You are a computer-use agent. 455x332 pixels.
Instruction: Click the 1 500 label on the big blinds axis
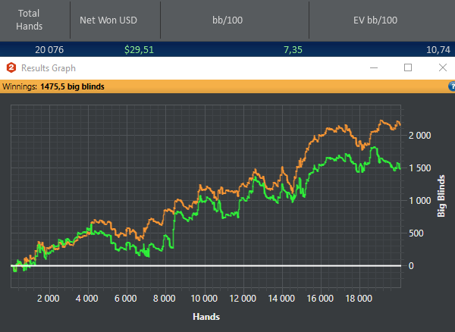[419, 168]
